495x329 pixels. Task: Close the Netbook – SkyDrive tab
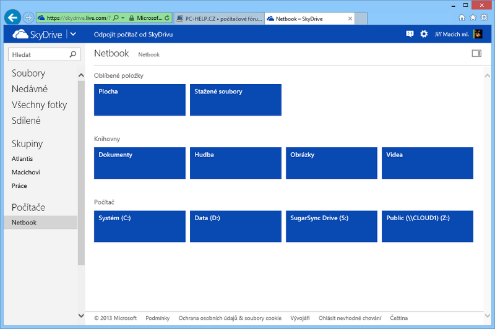(x=350, y=19)
